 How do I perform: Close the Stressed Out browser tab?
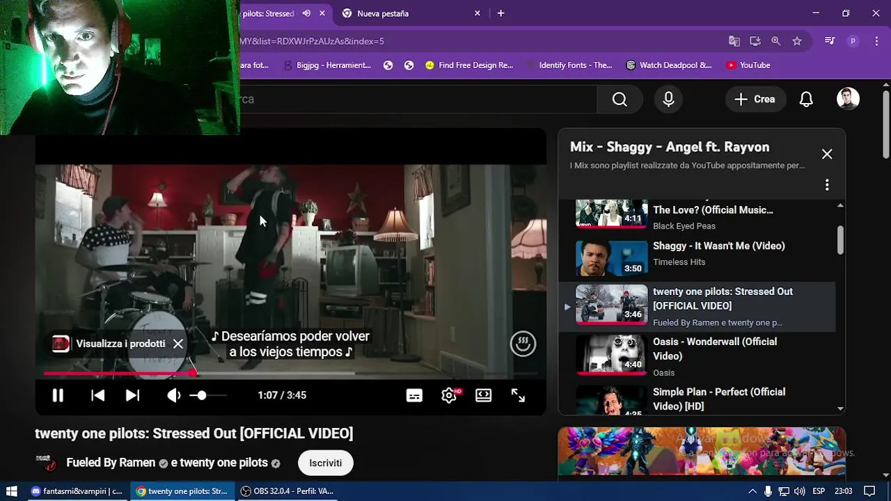pyautogui.click(x=322, y=13)
